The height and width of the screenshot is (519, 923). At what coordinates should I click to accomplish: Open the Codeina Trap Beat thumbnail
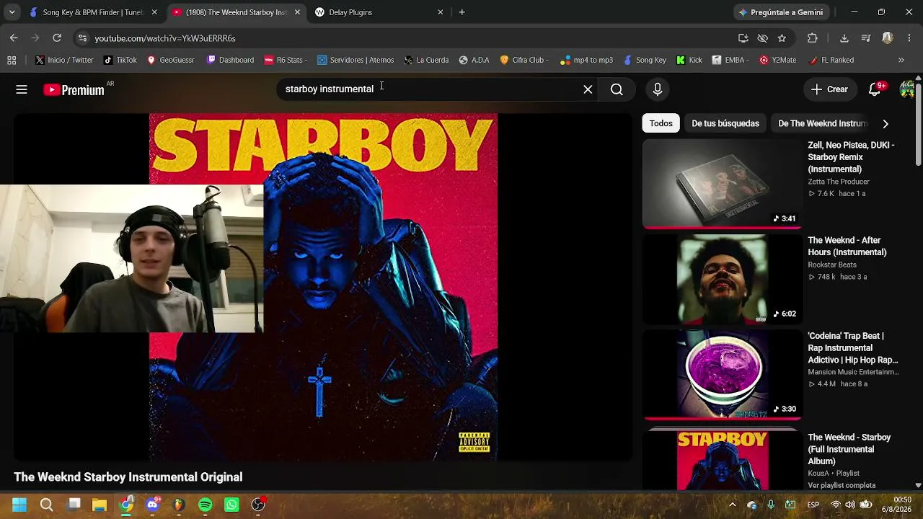(x=722, y=374)
